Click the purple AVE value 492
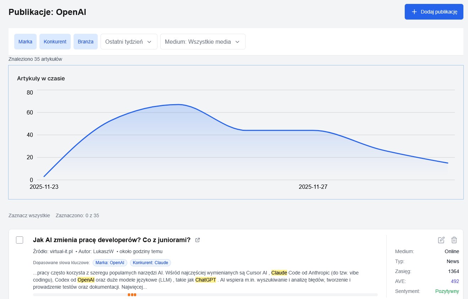 (x=454, y=281)
